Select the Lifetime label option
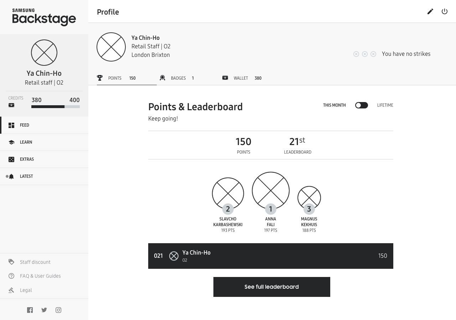The width and height of the screenshot is (456, 320). (x=385, y=105)
